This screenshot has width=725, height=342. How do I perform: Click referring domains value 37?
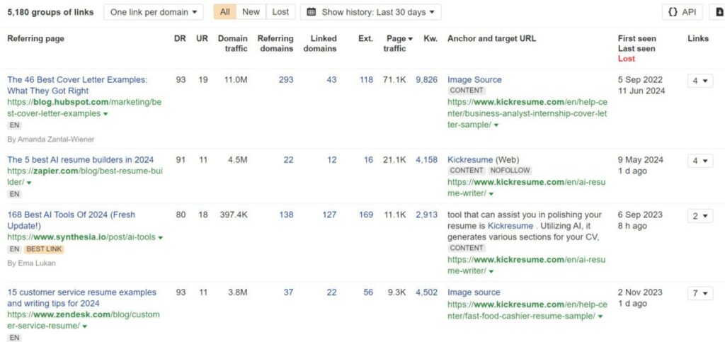pyautogui.click(x=289, y=292)
